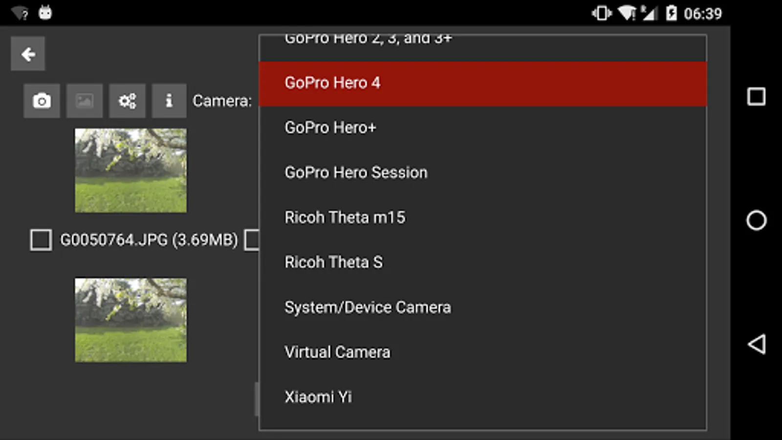The height and width of the screenshot is (440, 782).
Task: Tap the Android debug notification icon
Action: [45, 13]
